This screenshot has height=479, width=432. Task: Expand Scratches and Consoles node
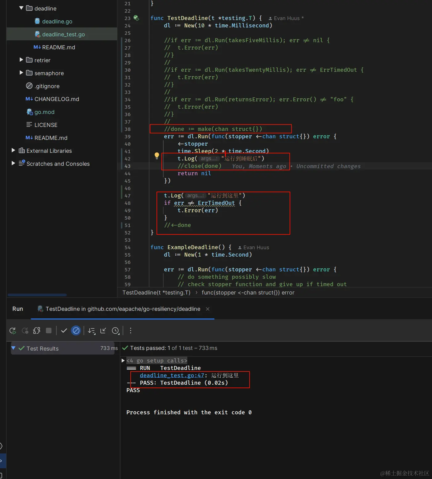[13, 164]
